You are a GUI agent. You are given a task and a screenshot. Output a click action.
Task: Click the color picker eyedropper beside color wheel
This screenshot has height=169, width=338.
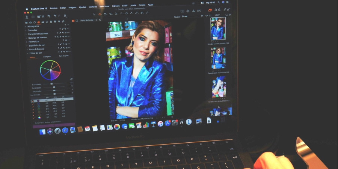tap(71, 79)
